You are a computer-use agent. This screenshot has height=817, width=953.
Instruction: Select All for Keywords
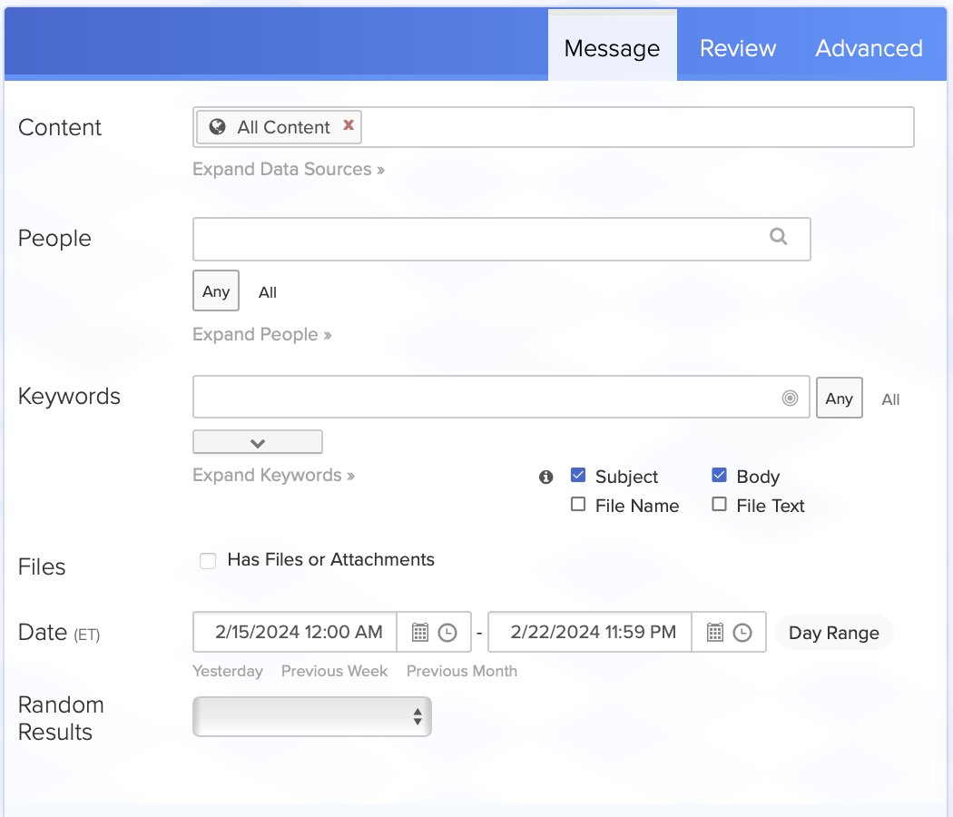pyautogui.click(x=890, y=399)
